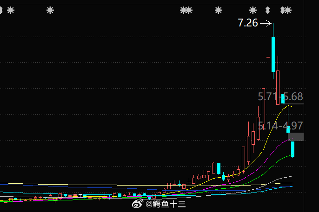The width and height of the screenshot is (319, 212).
Task: Click the gray price box below the 5.14-4.97 label
Action: click(x=296, y=137)
